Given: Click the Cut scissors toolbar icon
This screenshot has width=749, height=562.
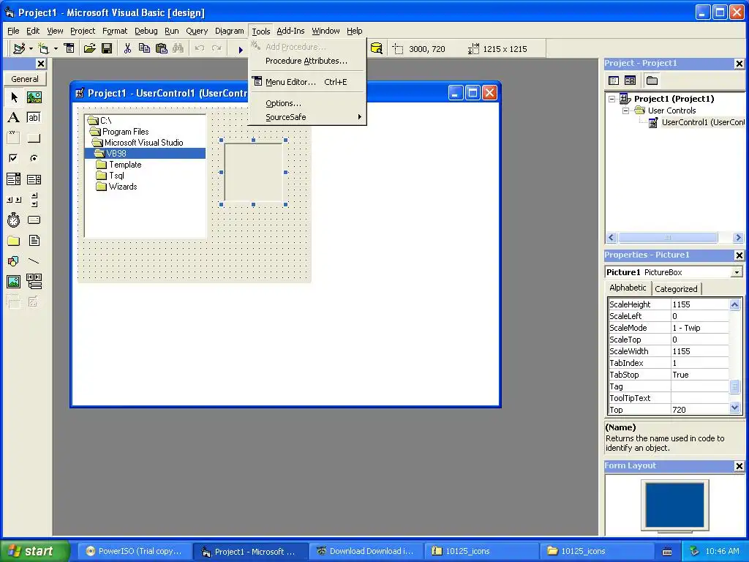Looking at the screenshot, I should tap(127, 48).
